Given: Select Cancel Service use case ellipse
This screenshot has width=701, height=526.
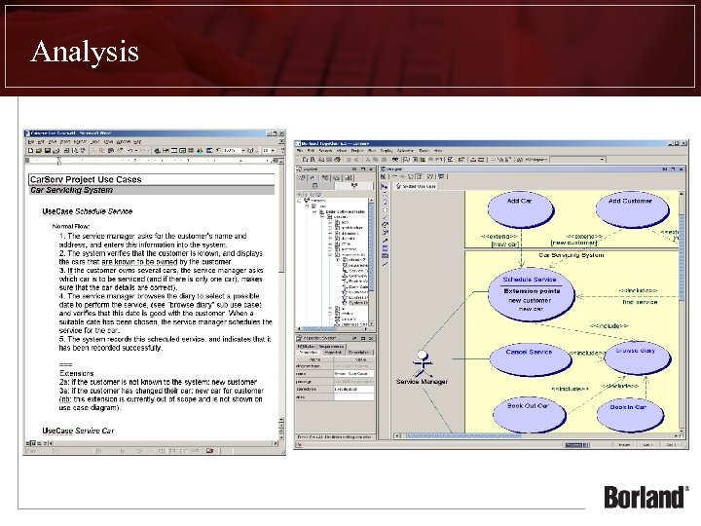Looking at the screenshot, I should (531, 359).
